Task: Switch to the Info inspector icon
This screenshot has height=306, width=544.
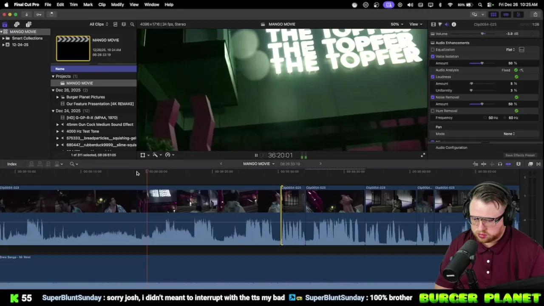Action: [x=453, y=24]
